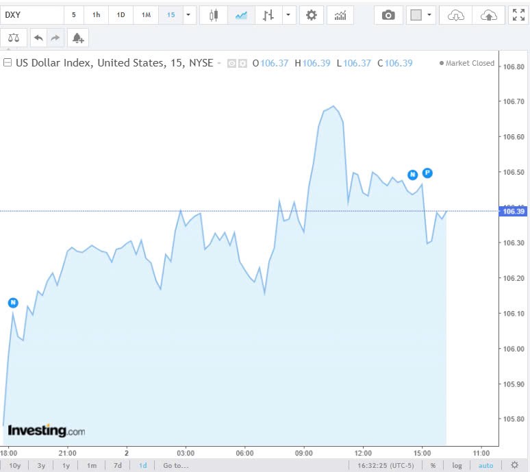Click the 16:32:25 (UTC-5) timezone

click(386, 466)
